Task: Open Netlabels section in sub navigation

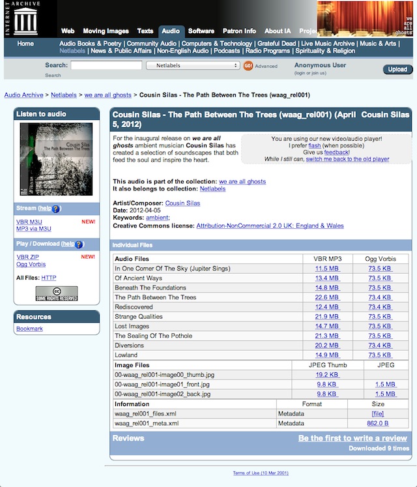Action: (72, 51)
